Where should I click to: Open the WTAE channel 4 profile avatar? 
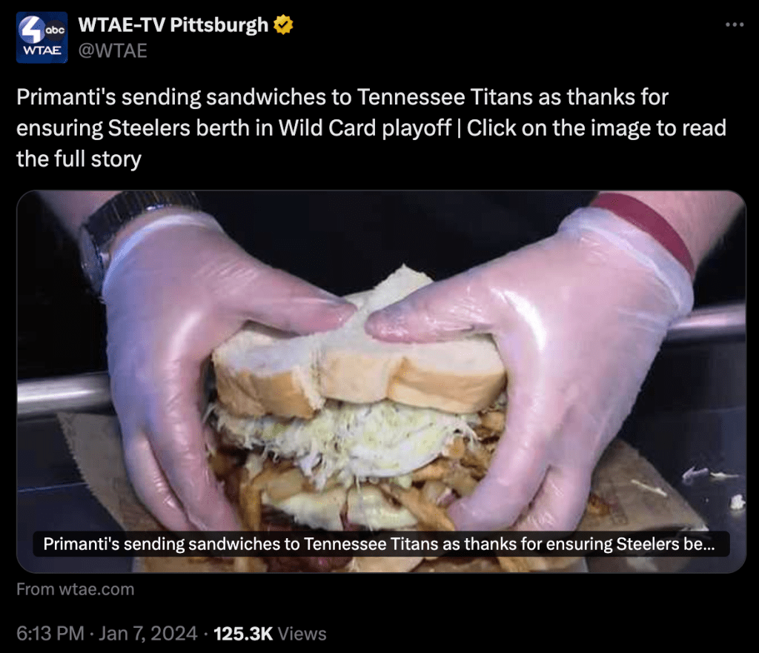point(42,38)
